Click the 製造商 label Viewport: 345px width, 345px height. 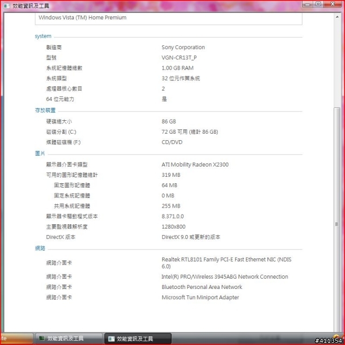[x=54, y=47]
